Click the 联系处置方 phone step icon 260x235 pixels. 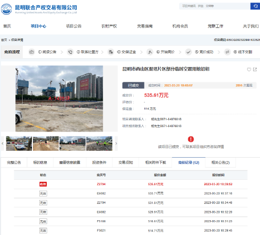click(70, 52)
